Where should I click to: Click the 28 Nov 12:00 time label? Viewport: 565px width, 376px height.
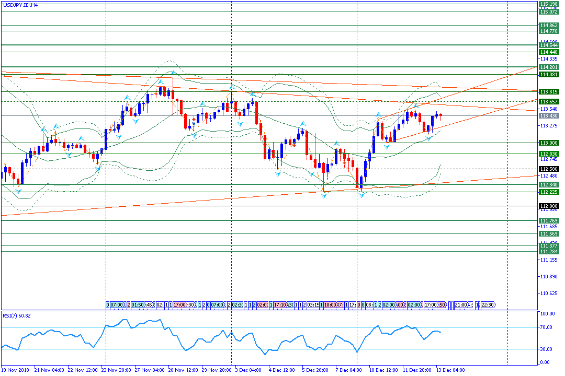tap(183, 370)
